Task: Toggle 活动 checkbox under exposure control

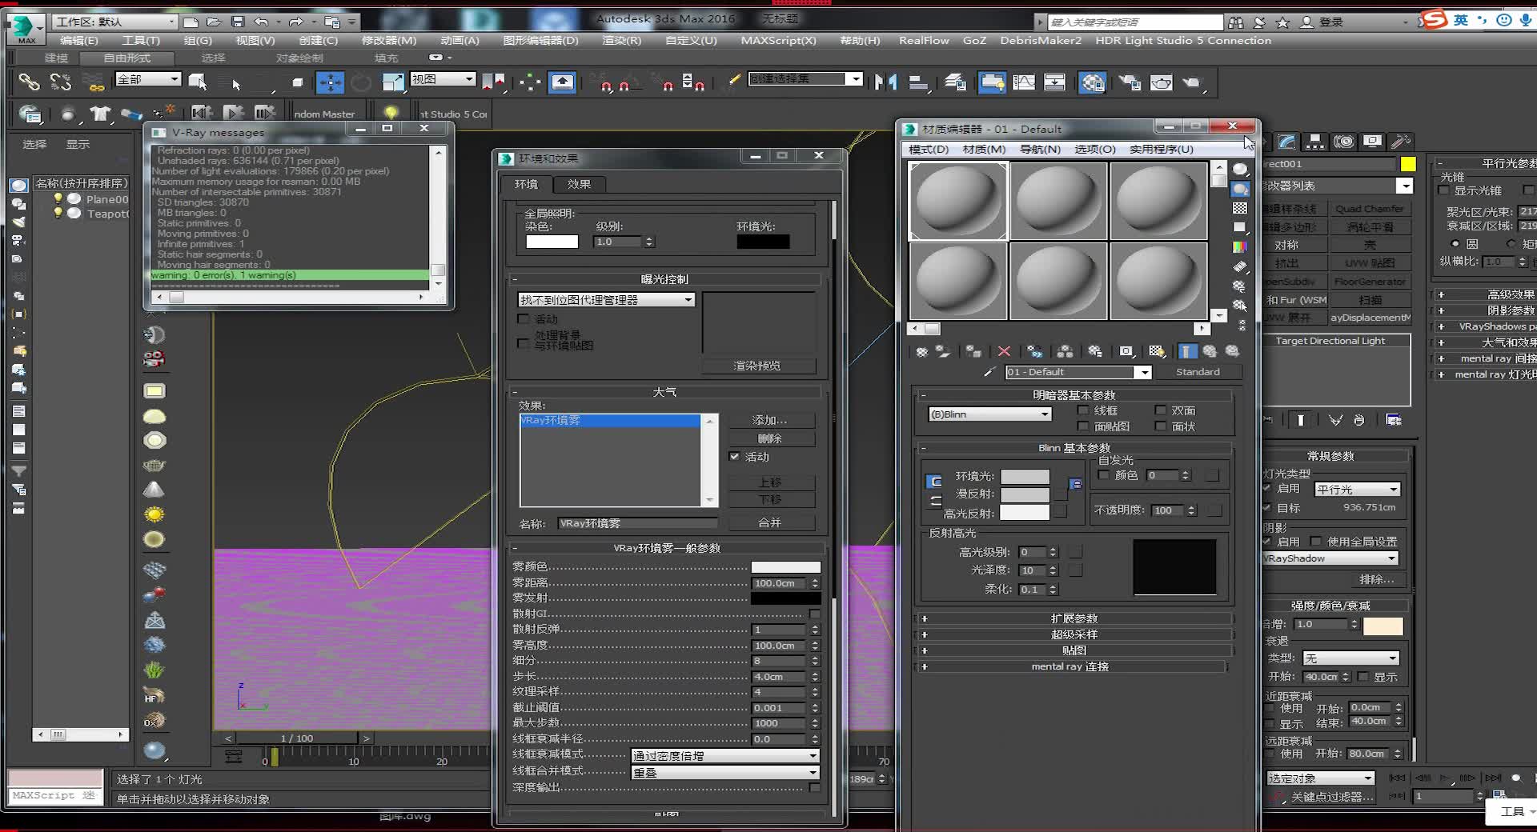Action: click(524, 319)
